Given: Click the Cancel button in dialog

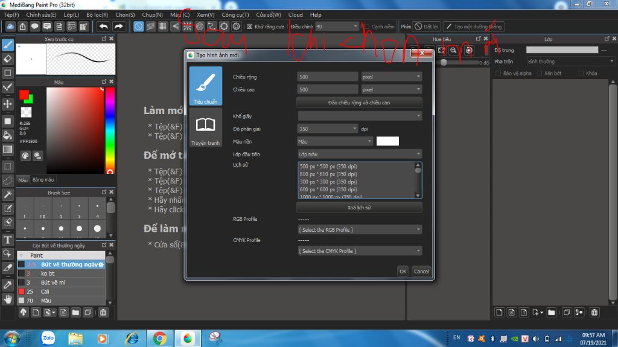Looking at the screenshot, I should point(421,272).
